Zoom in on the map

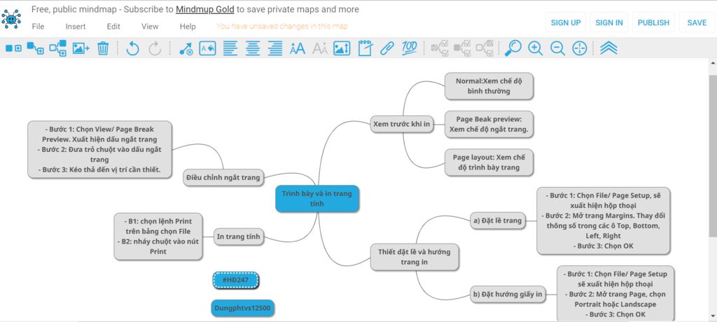pos(535,48)
